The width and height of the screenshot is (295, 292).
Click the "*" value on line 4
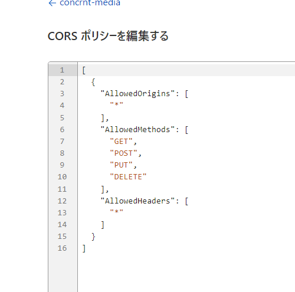tap(117, 104)
